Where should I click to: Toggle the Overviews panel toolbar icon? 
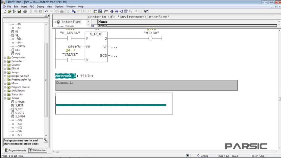point(95,11)
